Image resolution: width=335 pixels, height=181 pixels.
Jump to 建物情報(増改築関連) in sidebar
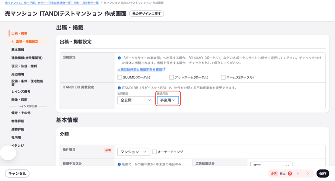pyautogui.click(x=27, y=58)
